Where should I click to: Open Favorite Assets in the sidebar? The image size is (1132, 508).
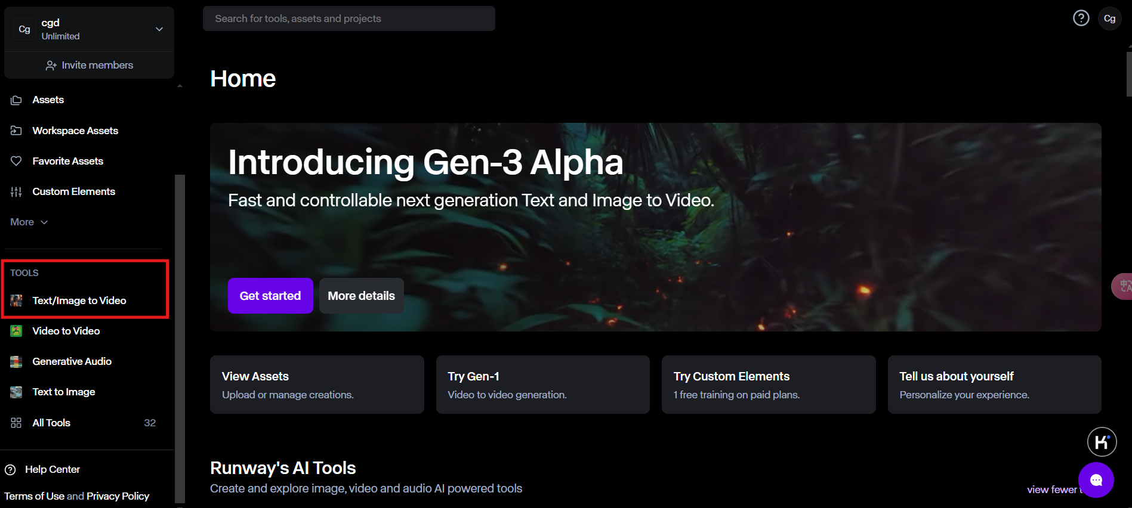coord(67,161)
